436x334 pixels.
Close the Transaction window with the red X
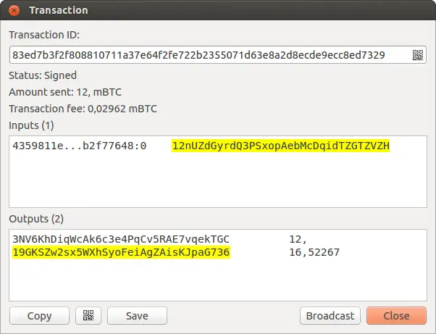pyautogui.click(x=14, y=11)
